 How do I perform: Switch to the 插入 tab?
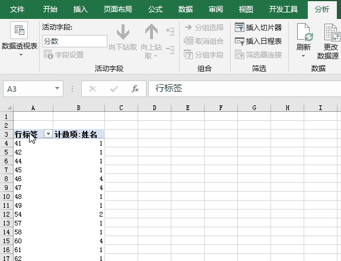(x=81, y=9)
